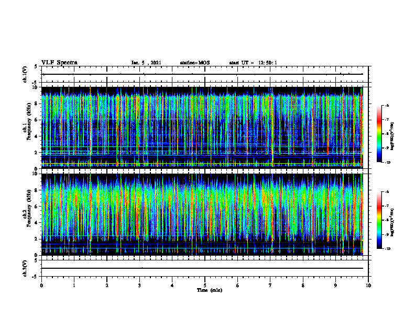Click the log(PSD) label beside ch.1 colorbar
Viewport: 415px width, 320px height.
click(x=392, y=136)
